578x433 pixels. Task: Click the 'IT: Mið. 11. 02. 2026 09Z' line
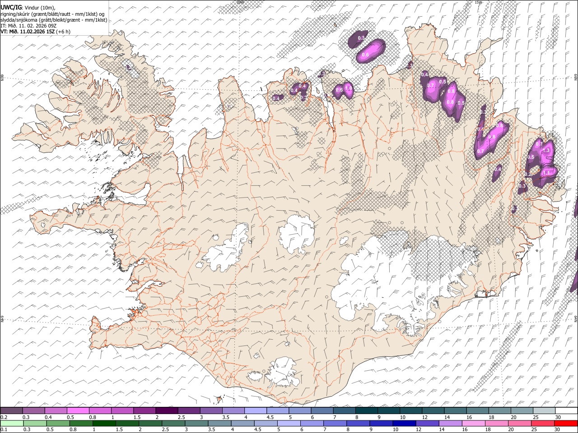pos(28,26)
